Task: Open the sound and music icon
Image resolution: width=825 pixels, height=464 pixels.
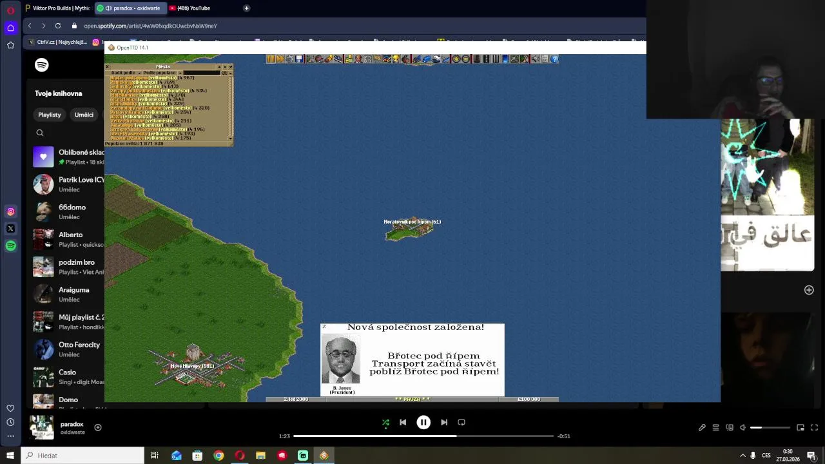Action: tap(534, 59)
